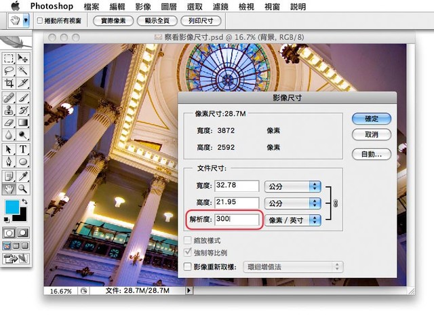
Task: Select the Move tool
Action: [22, 58]
